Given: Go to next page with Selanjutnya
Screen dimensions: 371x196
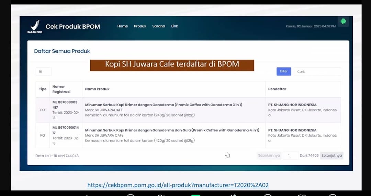Looking at the screenshot, I should (x=331, y=156).
